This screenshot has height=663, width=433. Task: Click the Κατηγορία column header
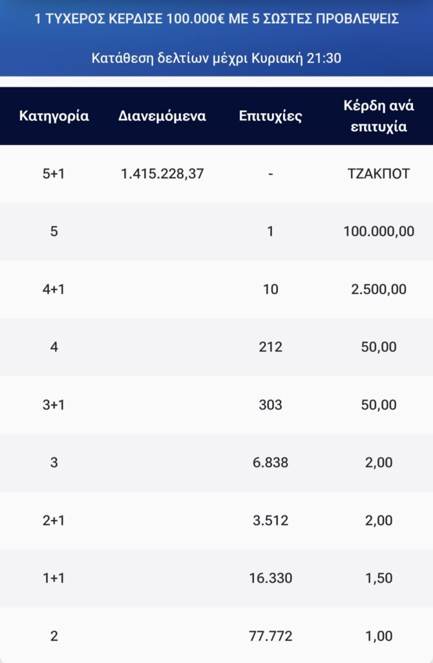pos(54,116)
